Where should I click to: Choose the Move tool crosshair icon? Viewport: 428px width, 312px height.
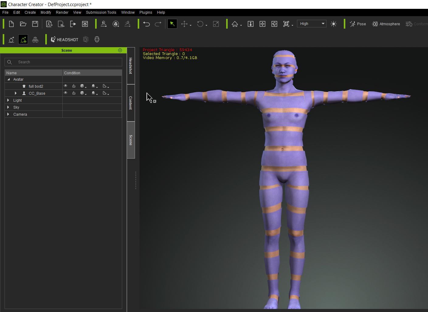(x=184, y=24)
